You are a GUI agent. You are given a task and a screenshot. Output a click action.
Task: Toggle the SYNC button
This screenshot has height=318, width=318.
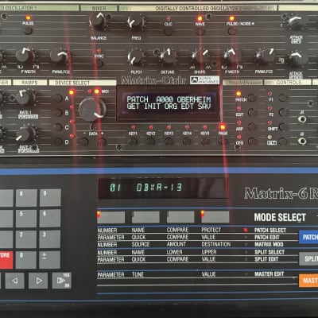point(99,64)
